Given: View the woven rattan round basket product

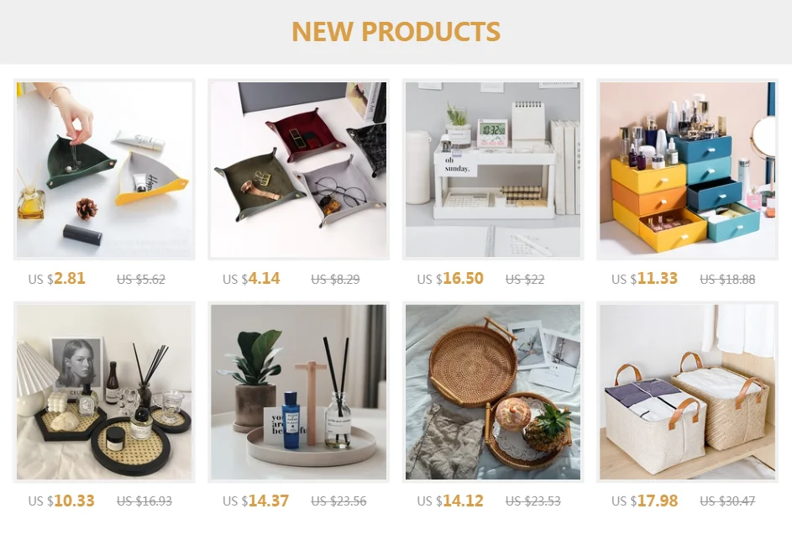Looking at the screenshot, I should (493, 392).
